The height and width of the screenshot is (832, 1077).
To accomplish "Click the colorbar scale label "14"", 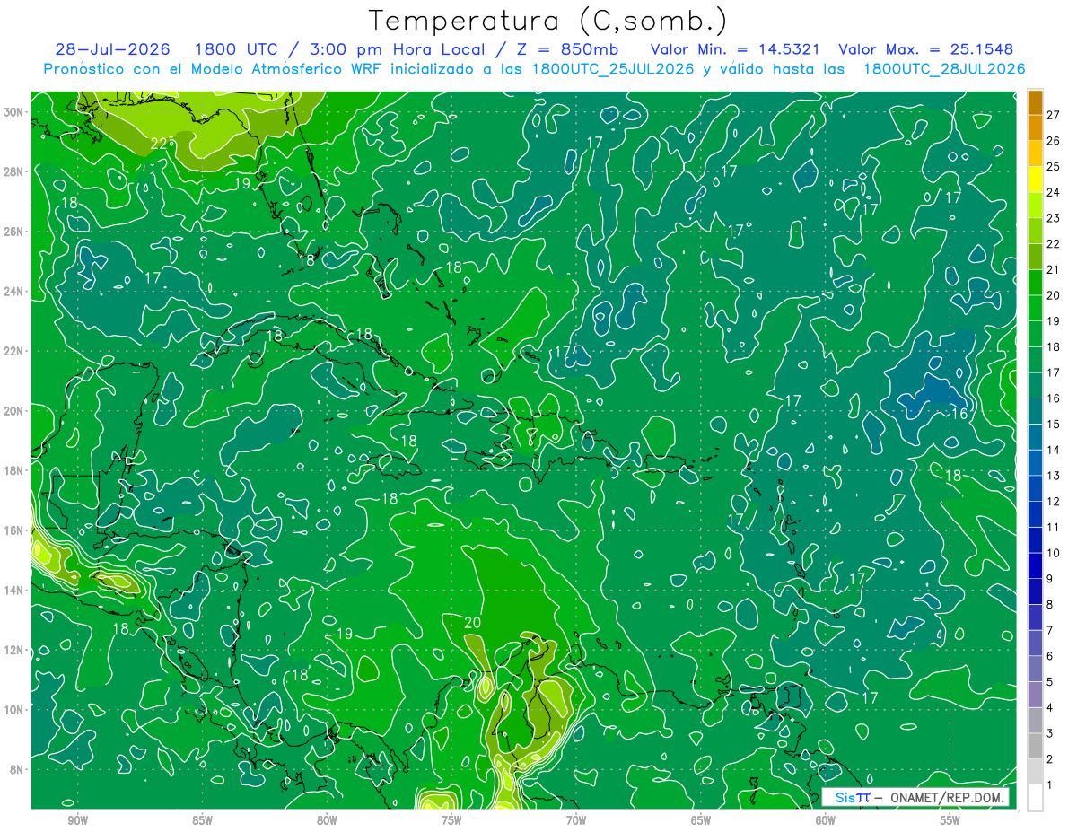I will pos(1054,450).
